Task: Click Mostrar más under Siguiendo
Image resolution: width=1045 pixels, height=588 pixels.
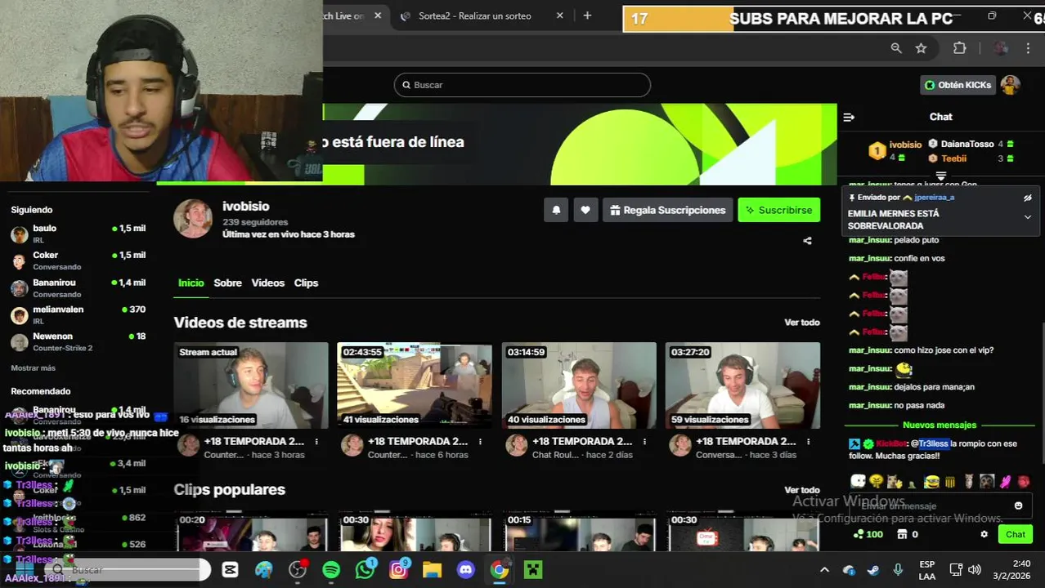Action: tap(33, 368)
